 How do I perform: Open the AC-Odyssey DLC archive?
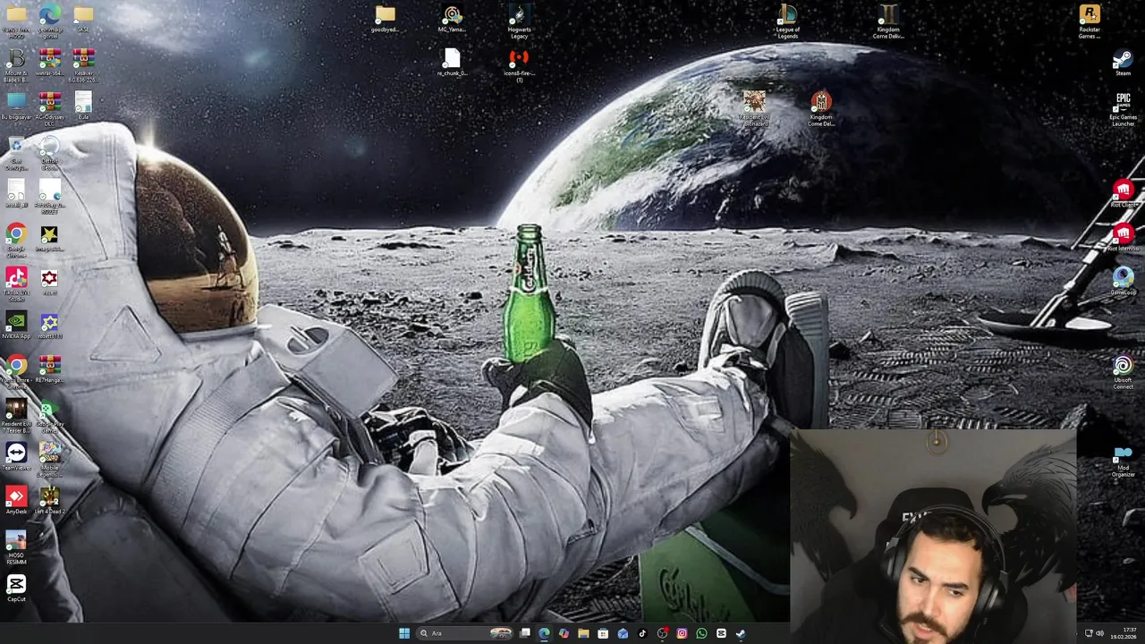point(49,109)
